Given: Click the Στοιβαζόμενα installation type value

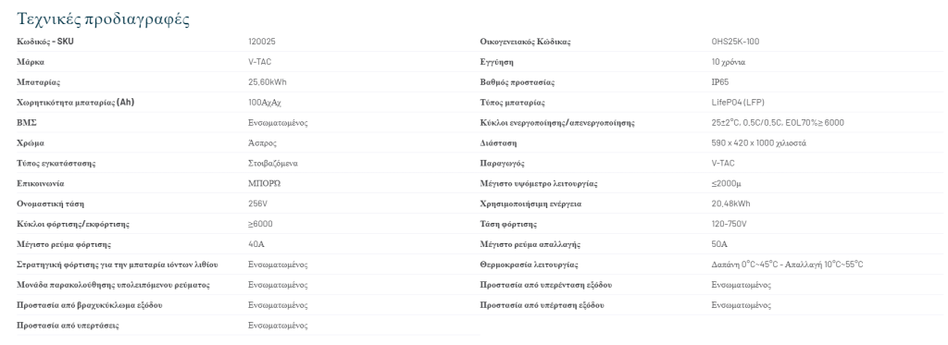Looking at the screenshot, I should (273, 163).
